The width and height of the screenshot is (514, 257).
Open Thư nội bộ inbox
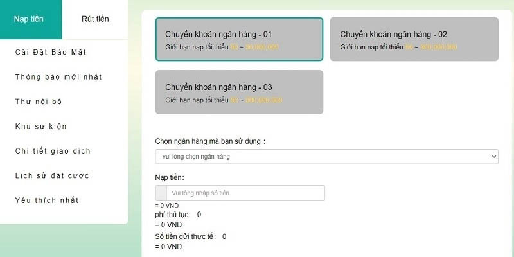click(x=39, y=102)
